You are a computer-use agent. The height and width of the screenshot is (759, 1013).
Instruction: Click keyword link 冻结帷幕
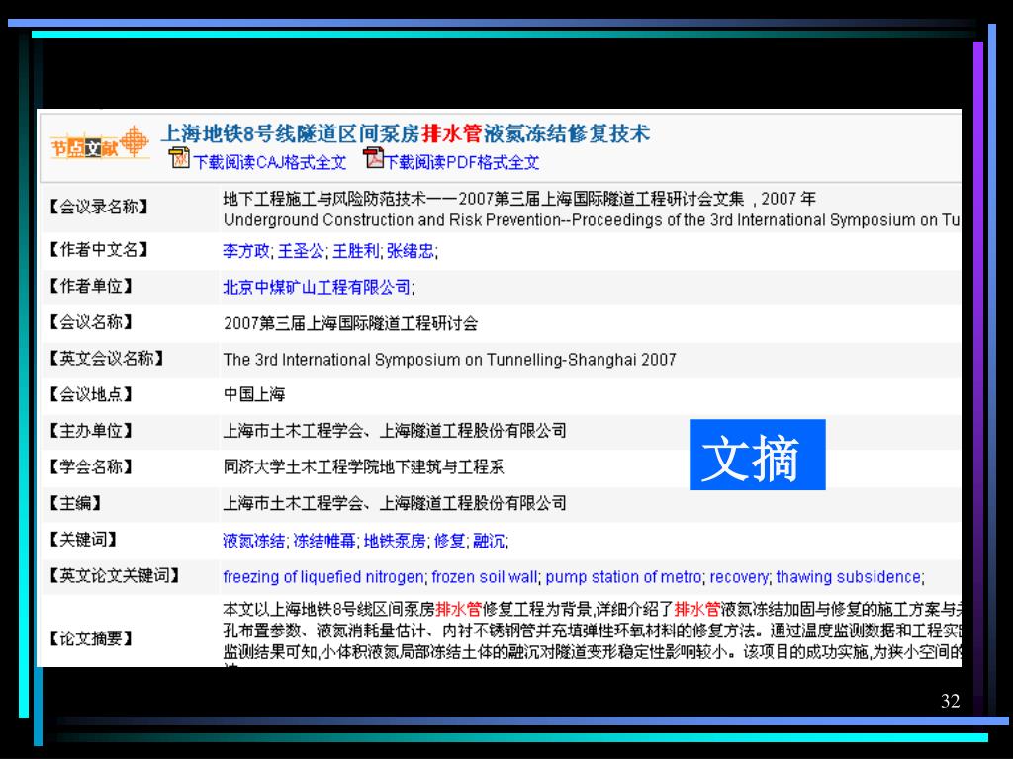324,541
